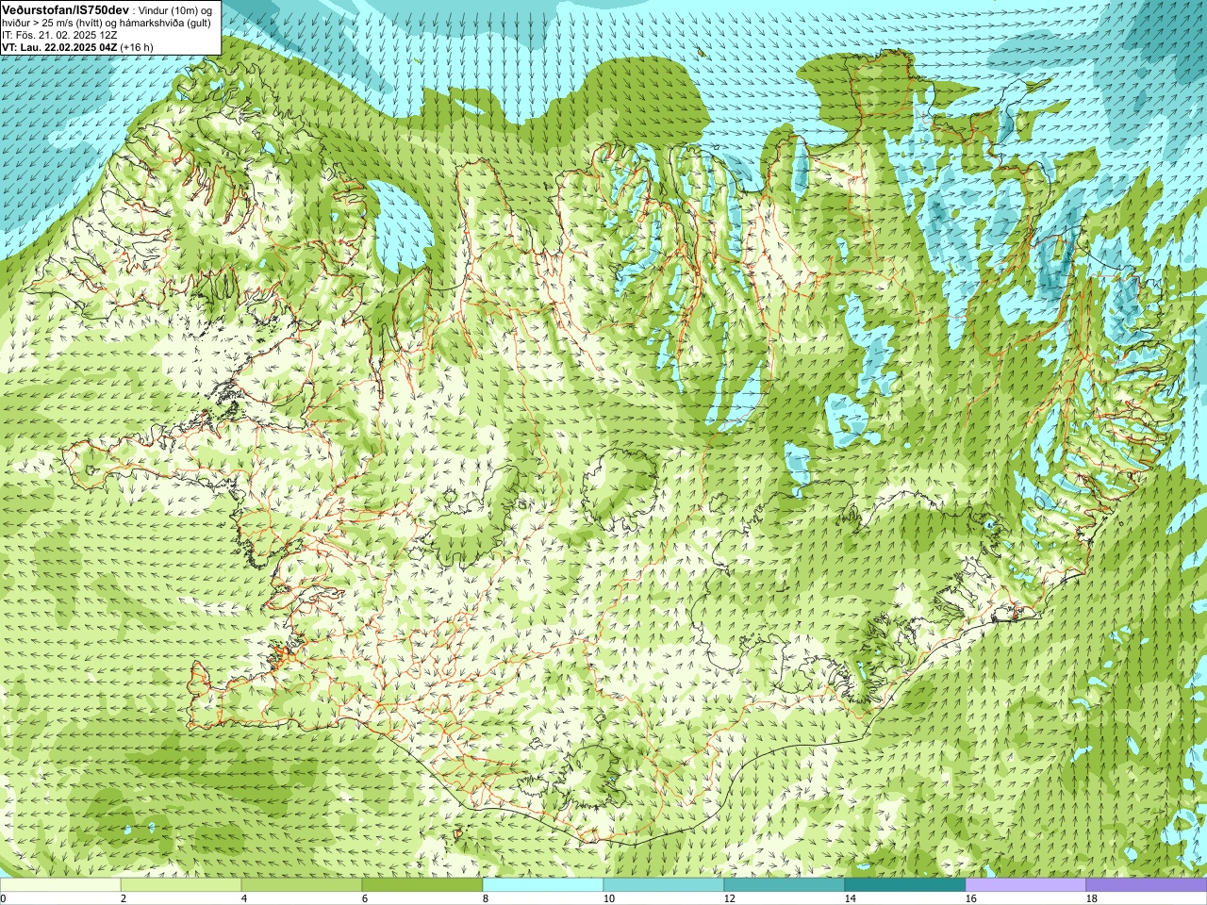The width and height of the screenshot is (1207, 905).
Task: Click the legend scale label "4"
Action: pyautogui.click(x=244, y=898)
